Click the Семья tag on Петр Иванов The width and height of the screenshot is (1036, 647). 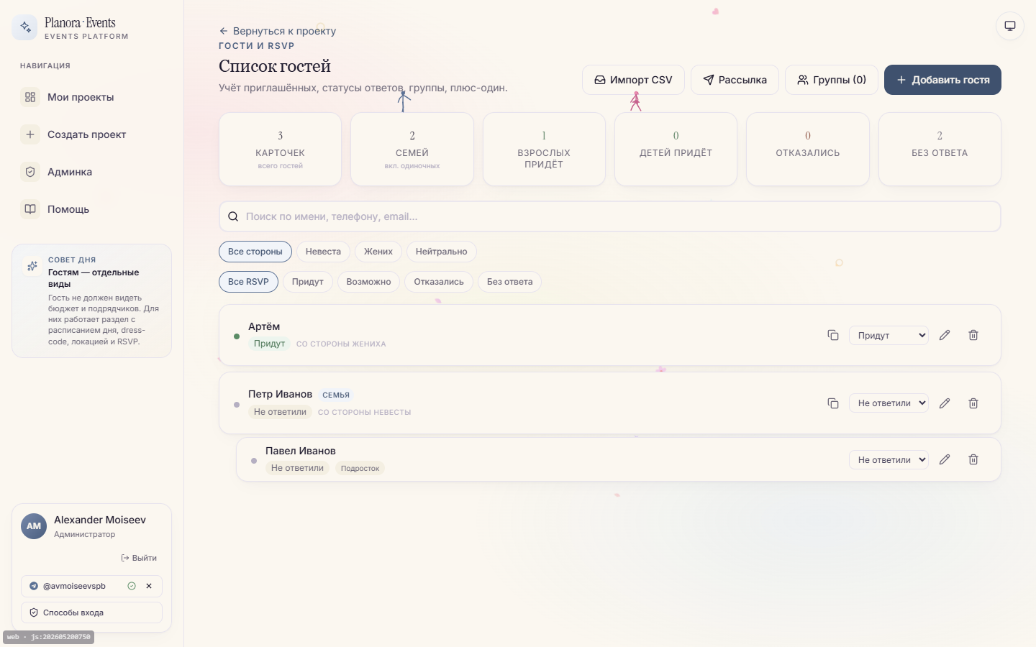(336, 395)
